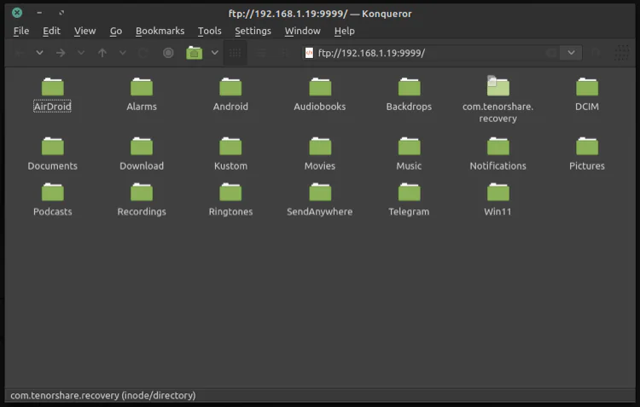This screenshot has height=407, width=640.
Task: Open the SendAnywhere folder
Action: pyautogui.click(x=320, y=200)
